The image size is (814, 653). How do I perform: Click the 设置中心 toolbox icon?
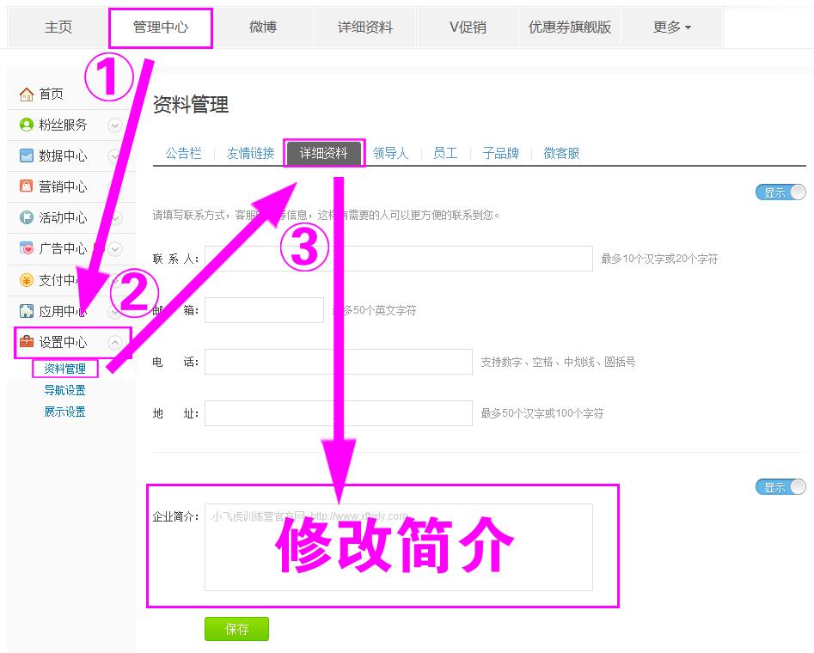point(27,342)
